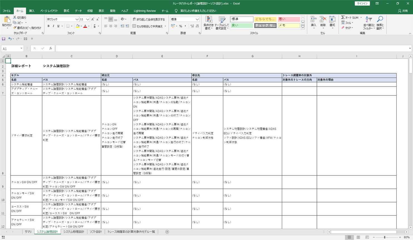Click AutoSum (オート SUM)
The image size is (413, 240).
[x=350, y=17]
